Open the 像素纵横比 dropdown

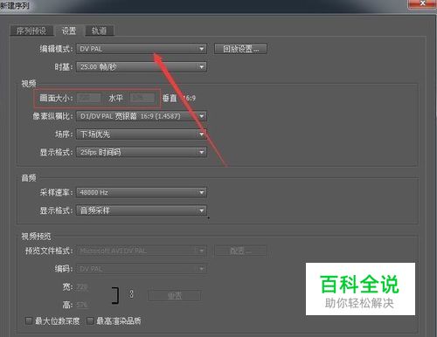(x=142, y=116)
